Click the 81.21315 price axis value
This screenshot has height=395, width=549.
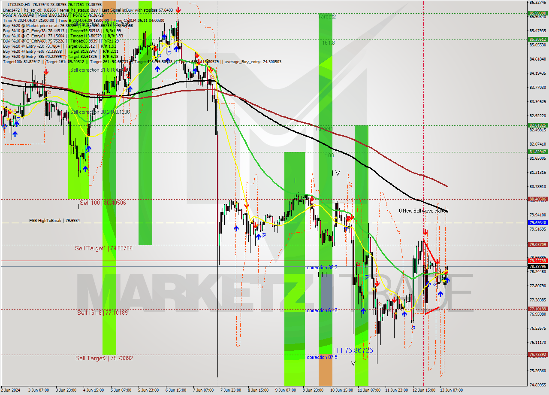538,173
